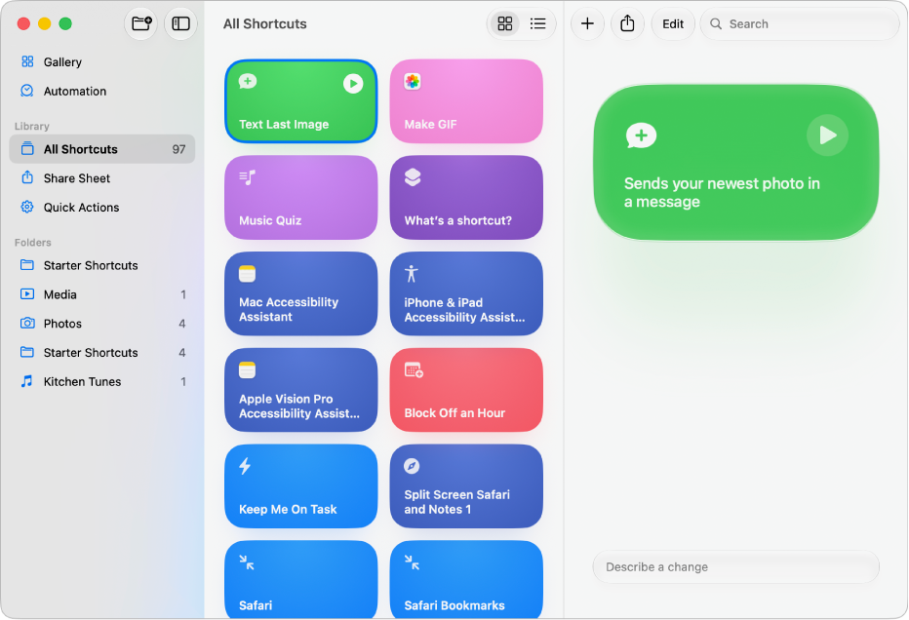Run Text Last Image with play button
Image resolution: width=909 pixels, height=620 pixels.
tap(353, 84)
